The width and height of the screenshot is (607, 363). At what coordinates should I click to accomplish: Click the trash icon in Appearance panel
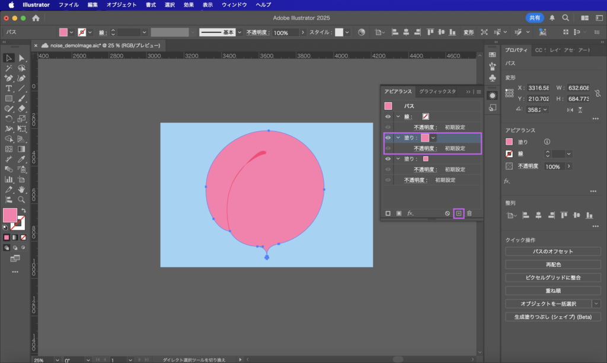point(469,214)
